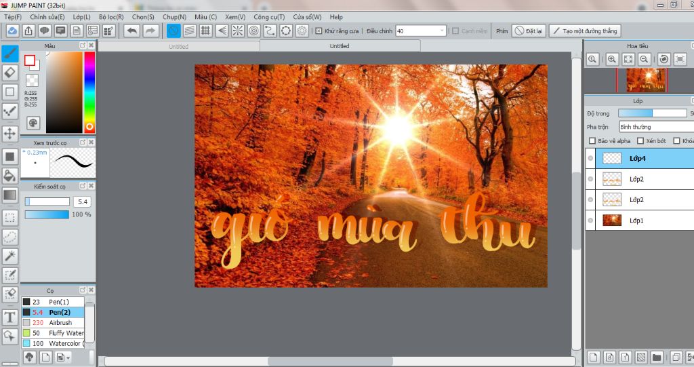Click the Đặt lại button
Viewport: 694px width, 367px height.
coord(529,31)
